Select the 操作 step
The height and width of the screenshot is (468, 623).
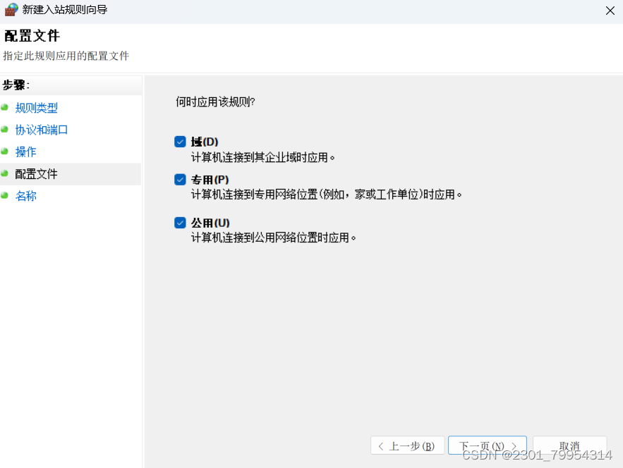[26, 152]
